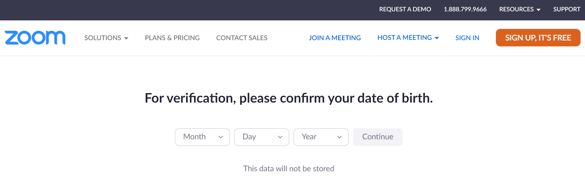
Task: Click the Sign In link
Action: 467,38
